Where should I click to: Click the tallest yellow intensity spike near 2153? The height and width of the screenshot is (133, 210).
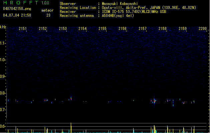click(x=71, y=128)
